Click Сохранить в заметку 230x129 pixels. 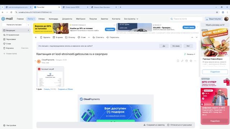(154, 125)
